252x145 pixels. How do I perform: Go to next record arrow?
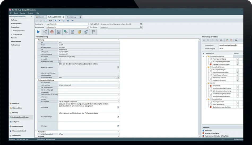(64, 21)
